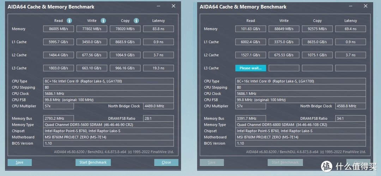The height and width of the screenshot is (176, 381).
Task: Close the left AIDA64 window via title bar X
Action: [174, 6]
